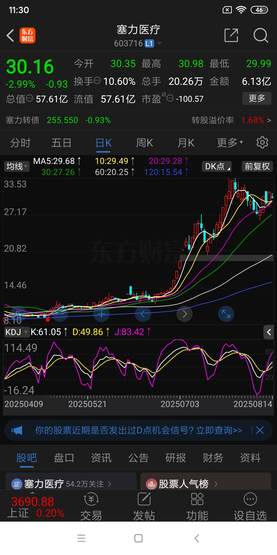This screenshot has width=277, height=555.
Task: Expand chart to fullscreen icon
Action: [x=226, y=314]
